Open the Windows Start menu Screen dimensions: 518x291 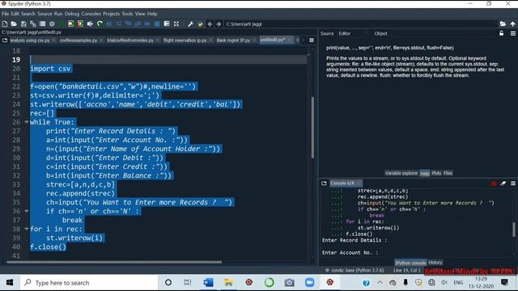pos(9,282)
